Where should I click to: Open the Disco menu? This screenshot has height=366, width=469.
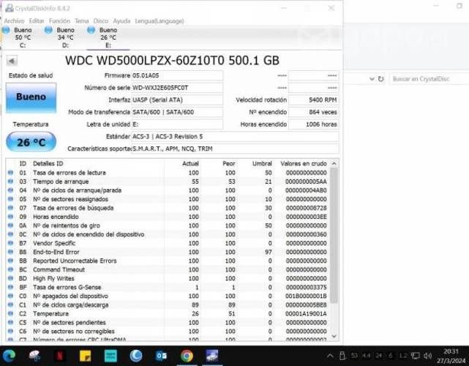tap(101, 21)
